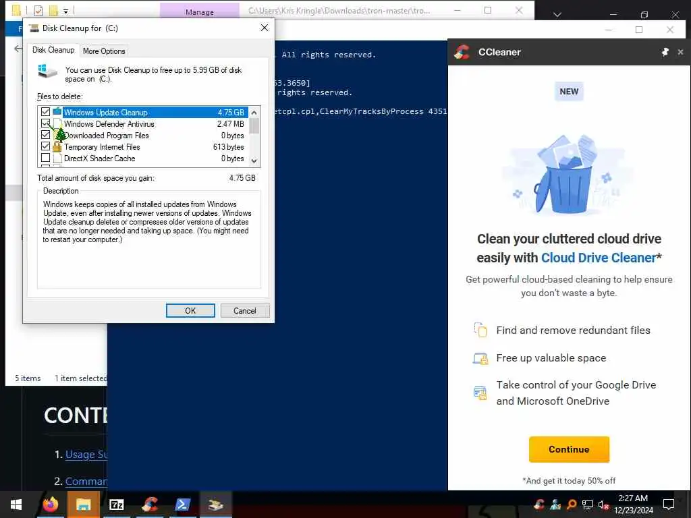
Task: Enable the DirectX Shader Cache checkbox
Action: tap(45, 158)
